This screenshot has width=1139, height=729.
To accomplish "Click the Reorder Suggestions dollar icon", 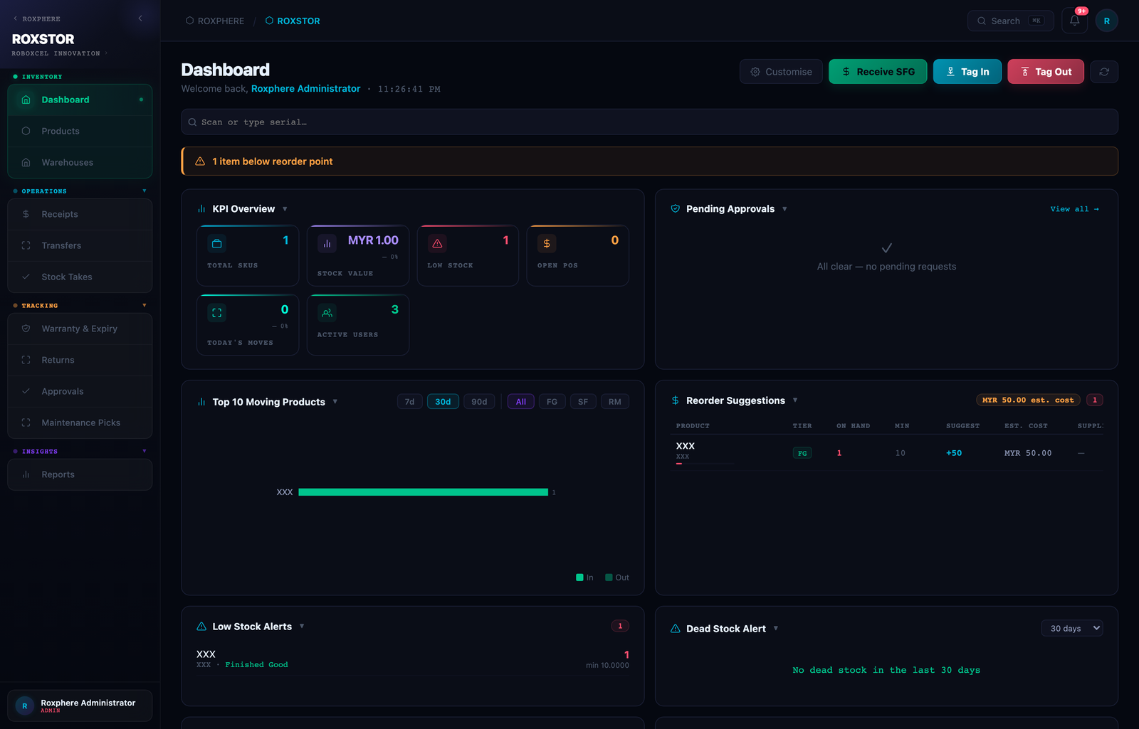I will 675,400.
